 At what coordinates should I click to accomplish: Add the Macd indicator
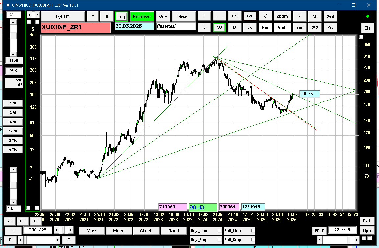pyautogui.click(x=119, y=231)
